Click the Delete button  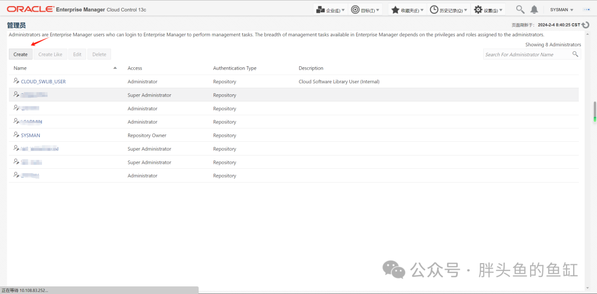point(99,54)
